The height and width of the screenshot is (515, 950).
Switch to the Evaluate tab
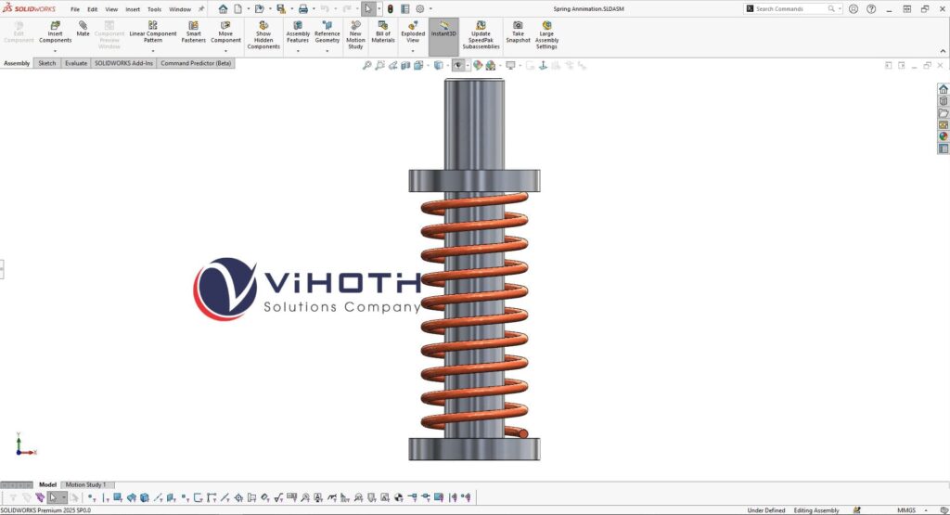pos(76,63)
